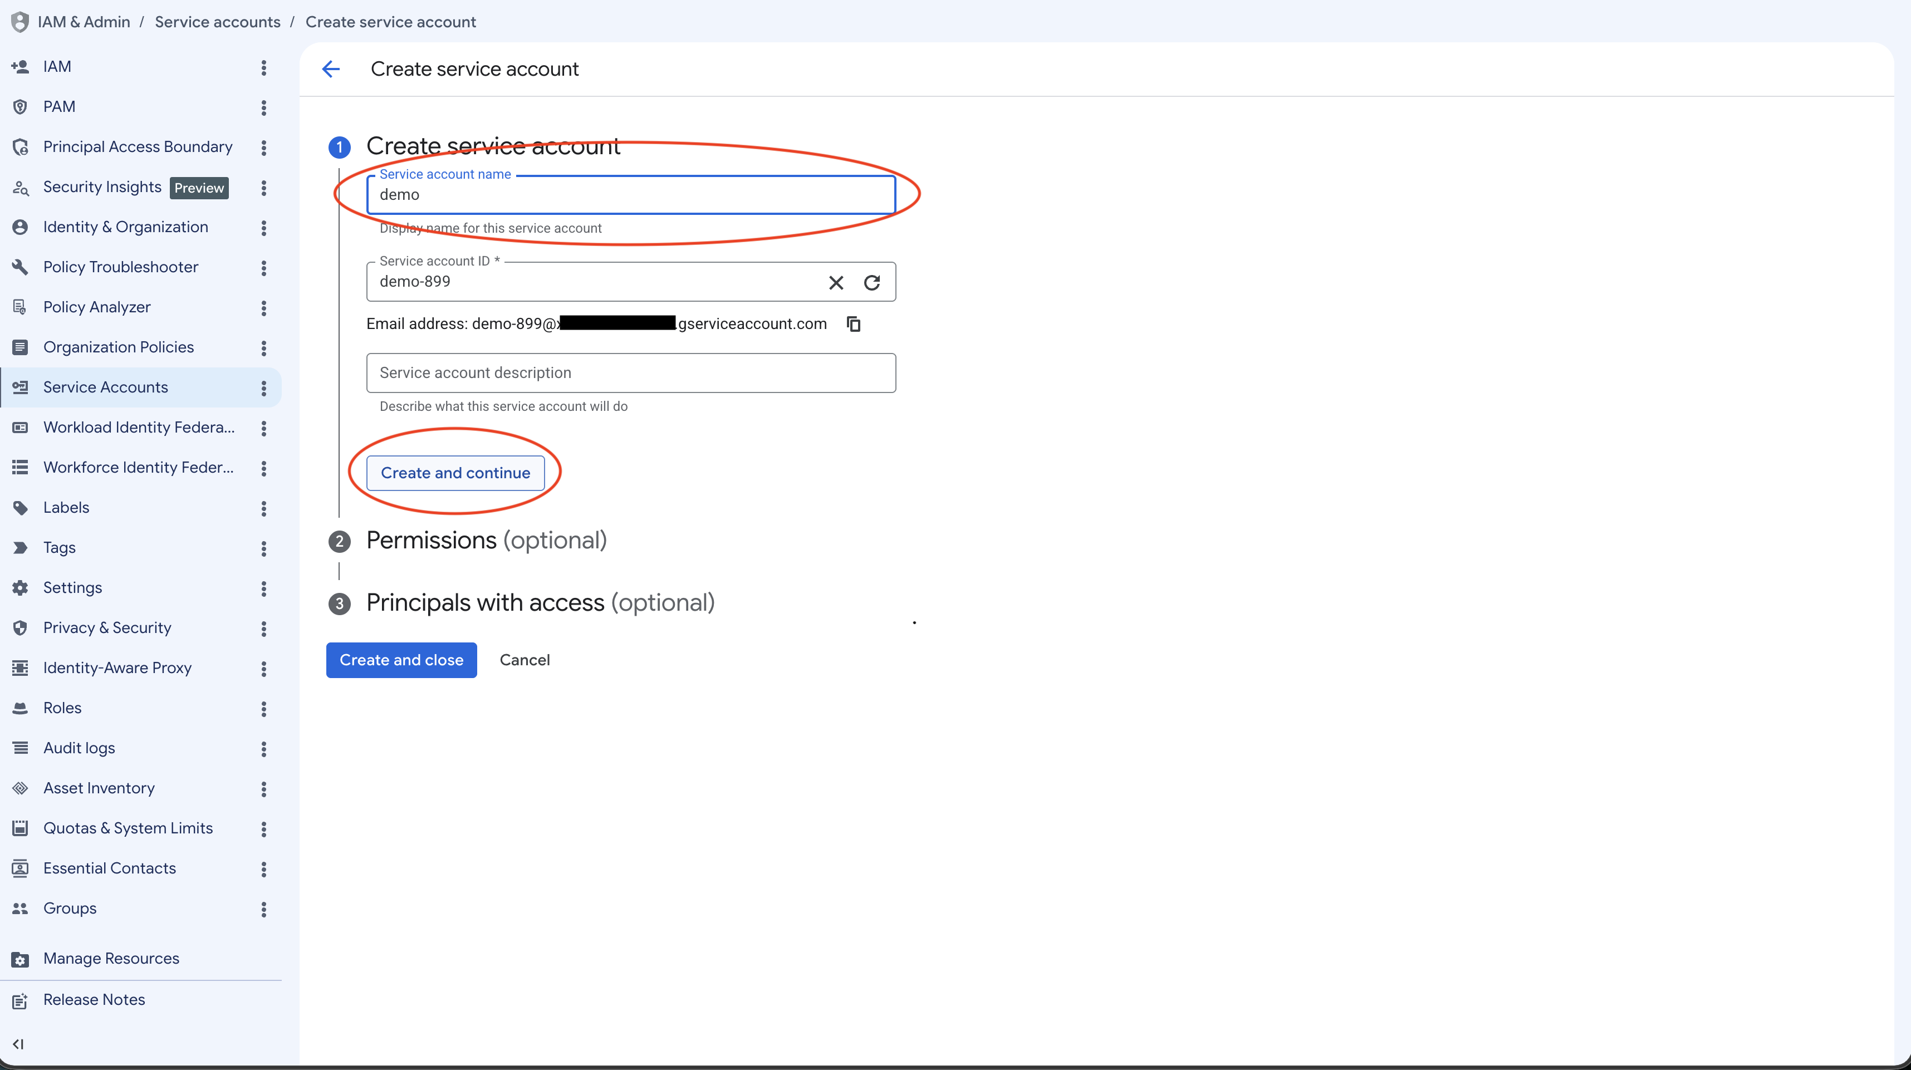This screenshot has width=1911, height=1070.
Task: Click the Tags arrow icon
Action: tap(20, 548)
